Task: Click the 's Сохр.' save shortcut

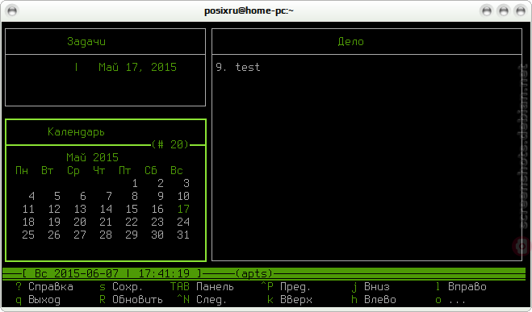Action: pos(121,286)
